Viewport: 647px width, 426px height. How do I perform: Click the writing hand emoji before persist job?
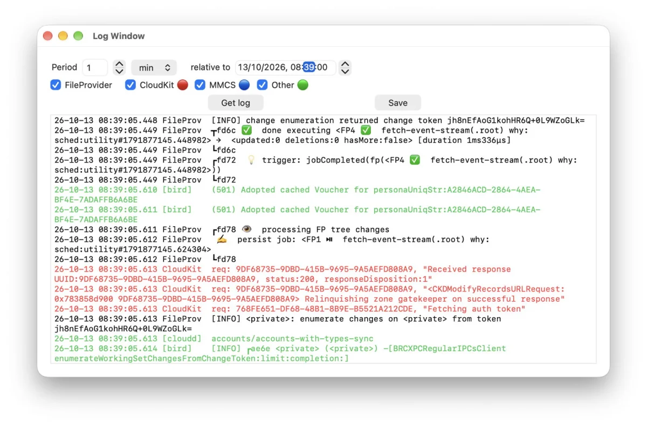point(222,239)
